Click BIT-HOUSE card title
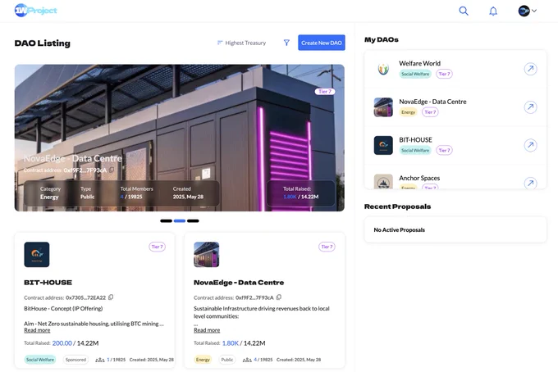The width and height of the screenshot is (558, 372). pos(48,283)
